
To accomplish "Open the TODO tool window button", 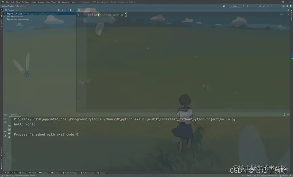I will click(x=33, y=173).
